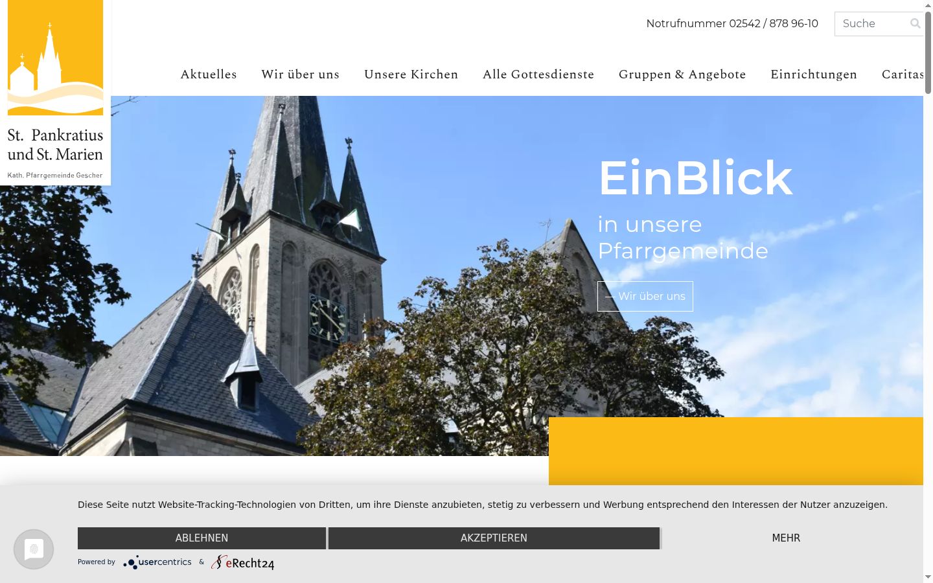This screenshot has height=583, width=933.
Task: Click the scrollbar down arrow
Action: 928,577
